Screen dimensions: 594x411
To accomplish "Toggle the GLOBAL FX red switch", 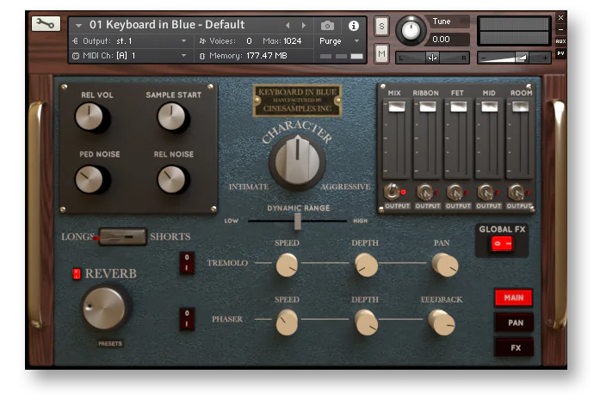I will (502, 243).
